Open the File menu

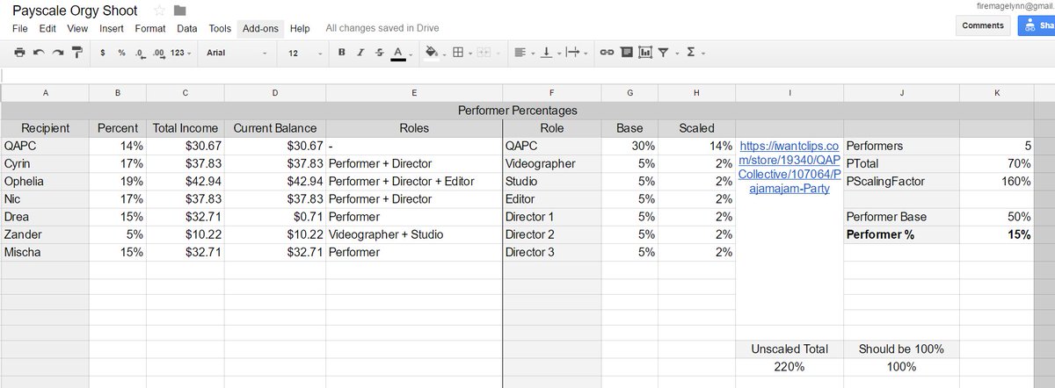click(x=20, y=28)
